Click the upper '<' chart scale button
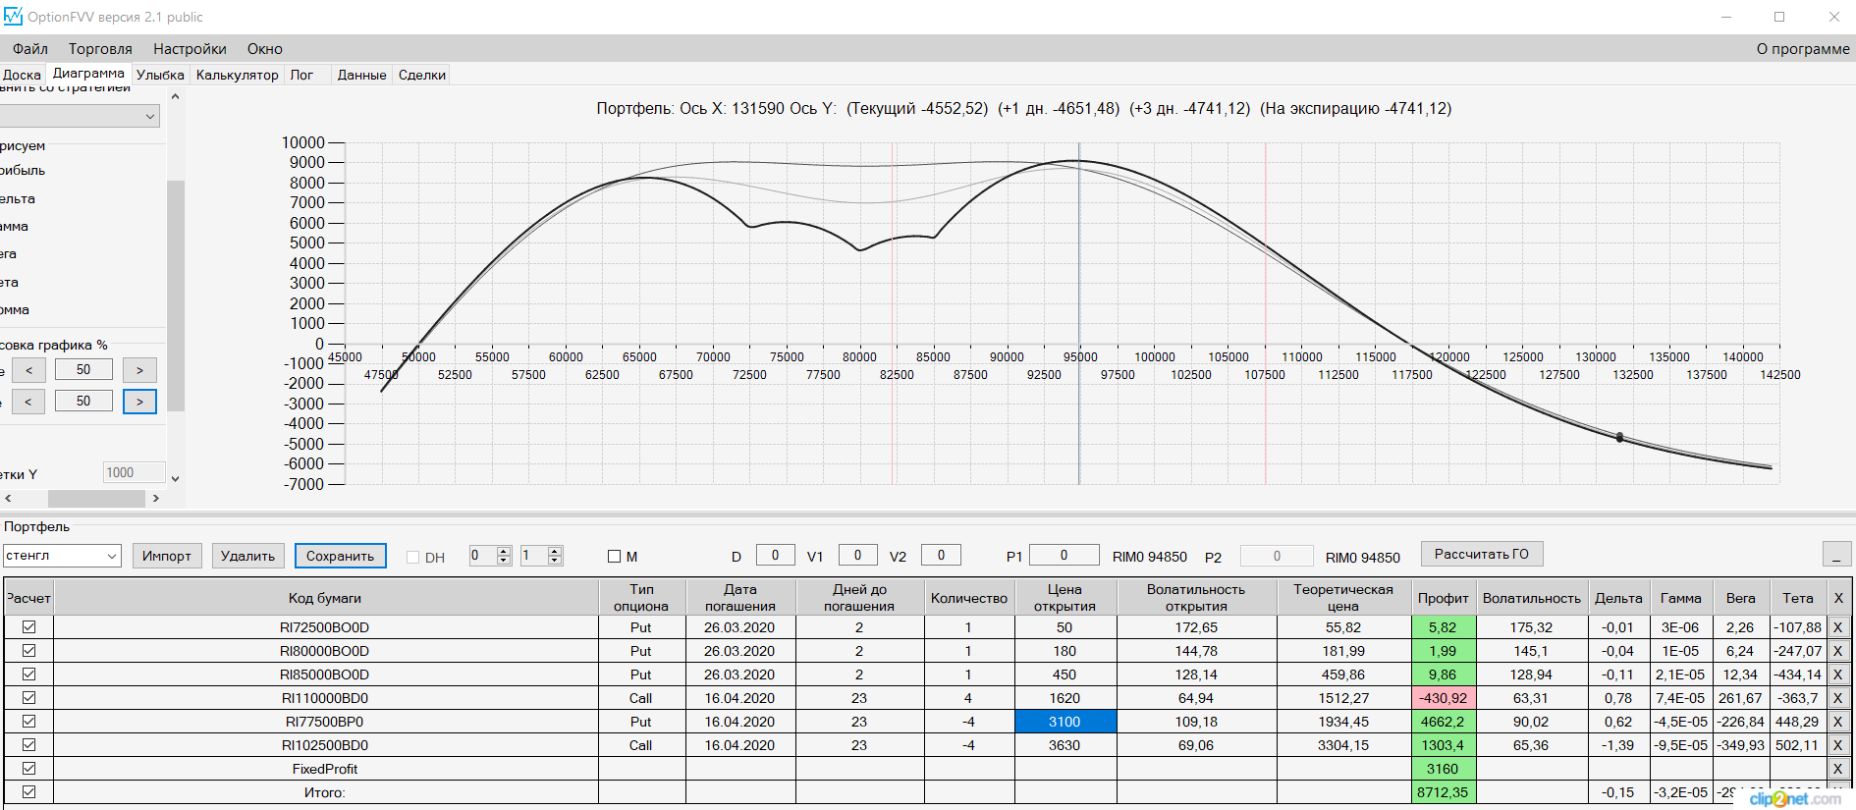 [x=28, y=370]
